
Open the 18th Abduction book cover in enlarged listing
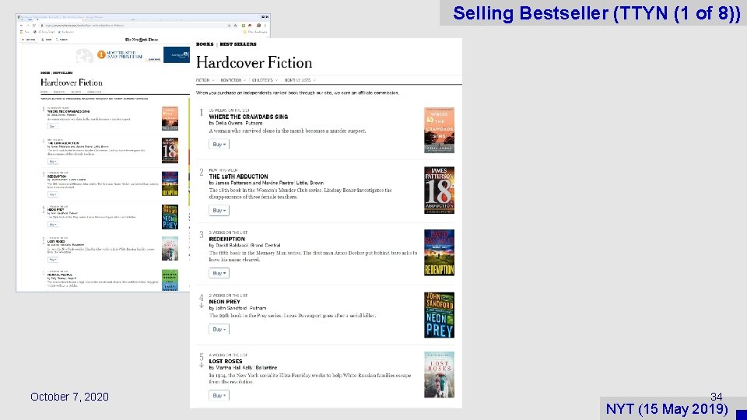tap(439, 191)
